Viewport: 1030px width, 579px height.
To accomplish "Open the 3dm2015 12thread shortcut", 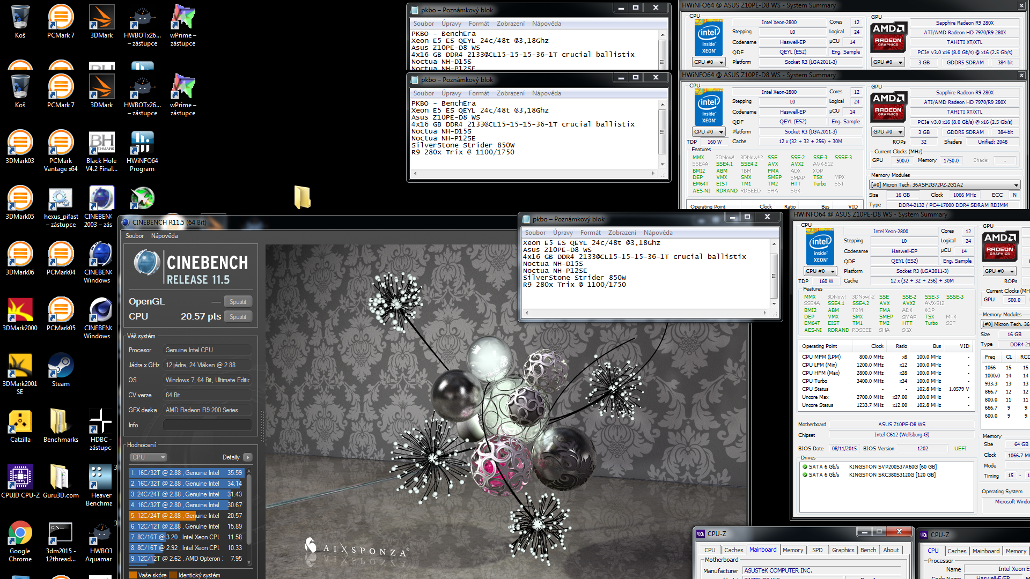I will tap(61, 541).
